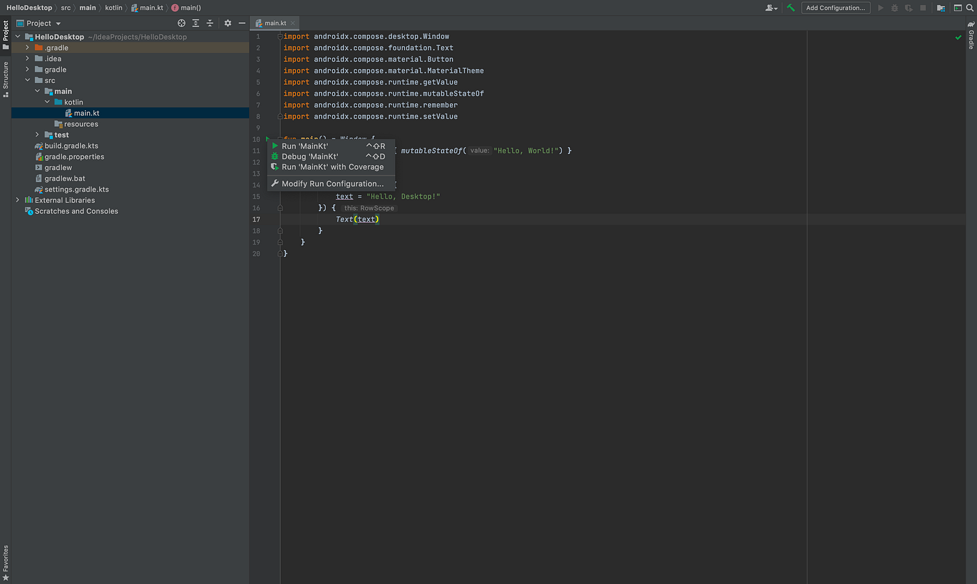Click the main() breadcrumb in navigation bar
This screenshot has height=584, width=977.
click(x=186, y=8)
